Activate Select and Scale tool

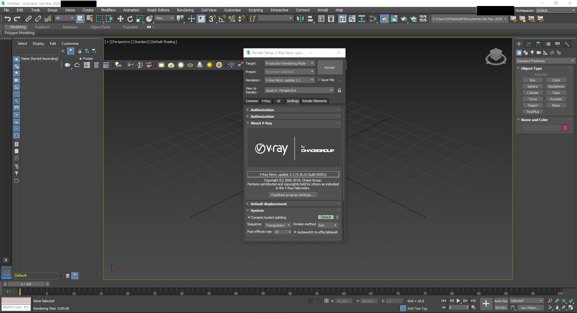tap(140, 19)
